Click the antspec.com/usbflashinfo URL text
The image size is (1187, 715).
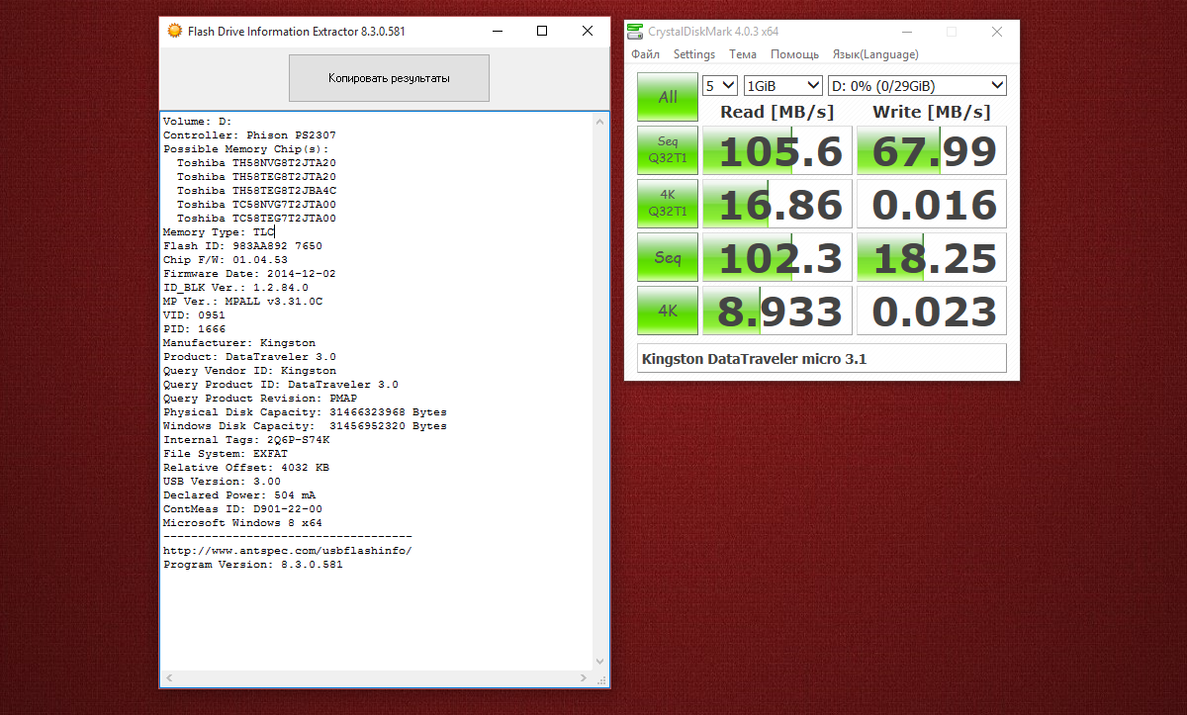(x=287, y=550)
